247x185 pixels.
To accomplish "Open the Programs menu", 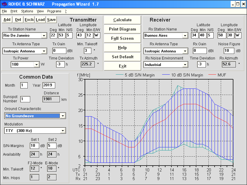I will click(54, 11).
